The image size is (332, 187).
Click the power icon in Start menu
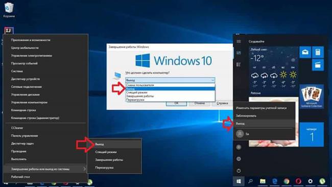point(239,171)
